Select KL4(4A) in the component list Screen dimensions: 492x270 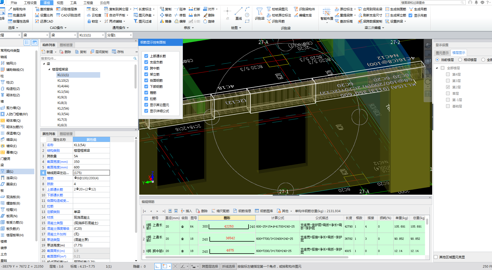pyautogui.click(x=63, y=86)
